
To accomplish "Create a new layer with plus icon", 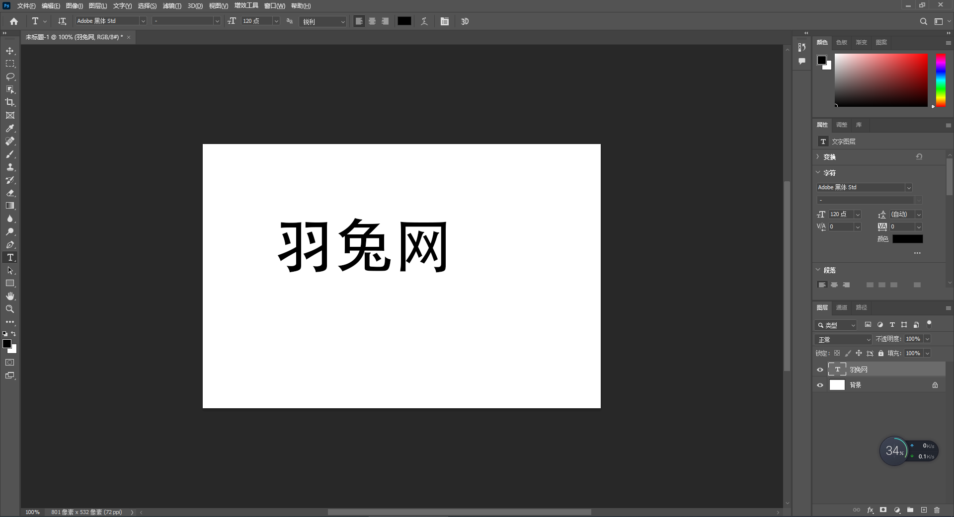I will [x=924, y=510].
